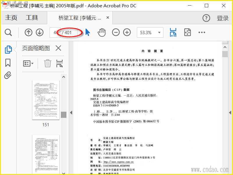Click document scroll up arrow
Image resolution: width=233 pixels, height=175 pixels.
pos(225,47)
